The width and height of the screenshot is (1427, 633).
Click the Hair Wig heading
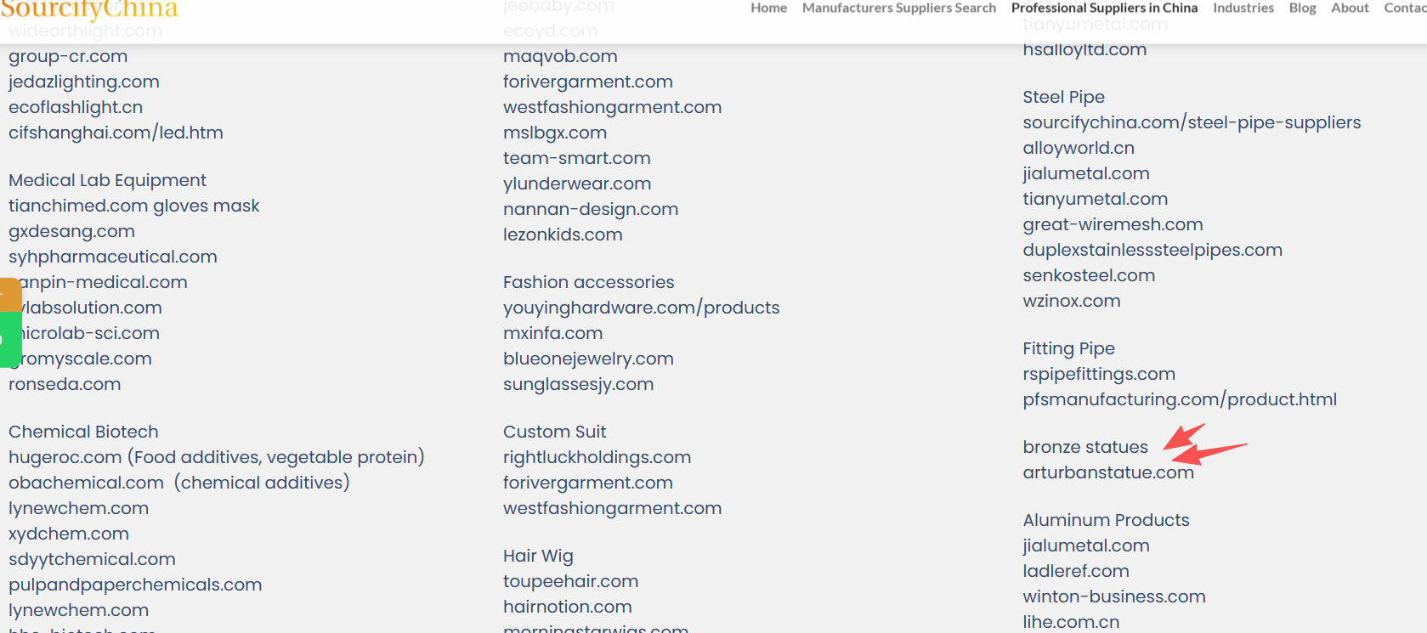click(538, 557)
